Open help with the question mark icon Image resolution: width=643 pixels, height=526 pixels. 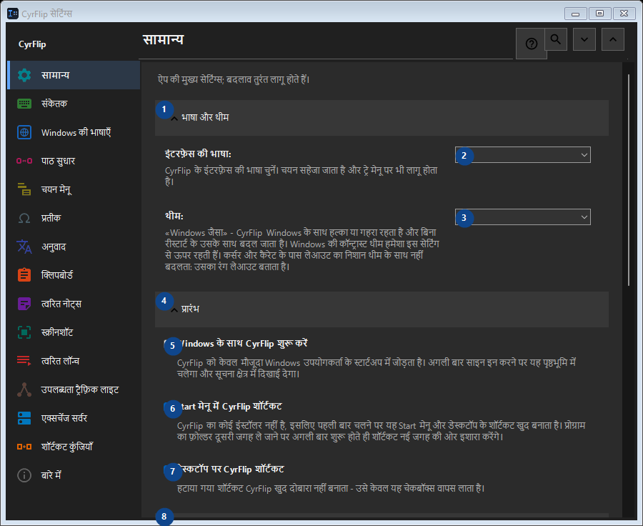pyautogui.click(x=532, y=44)
